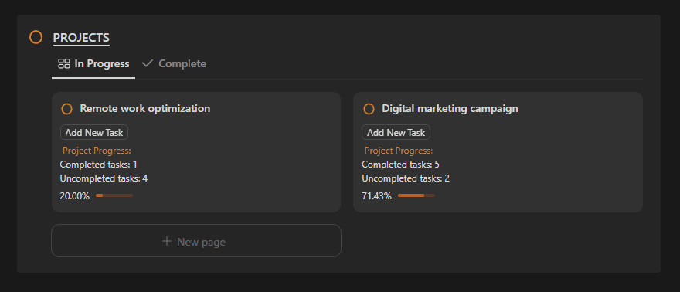
Task: Click Project Progress label in Remote work card
Action: point(97,151)
